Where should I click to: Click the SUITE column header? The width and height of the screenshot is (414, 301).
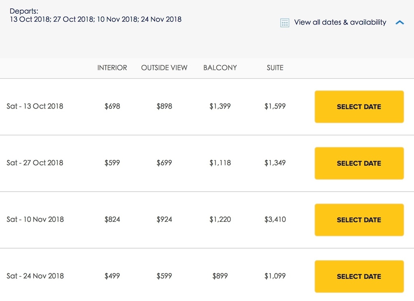(275, 68)
